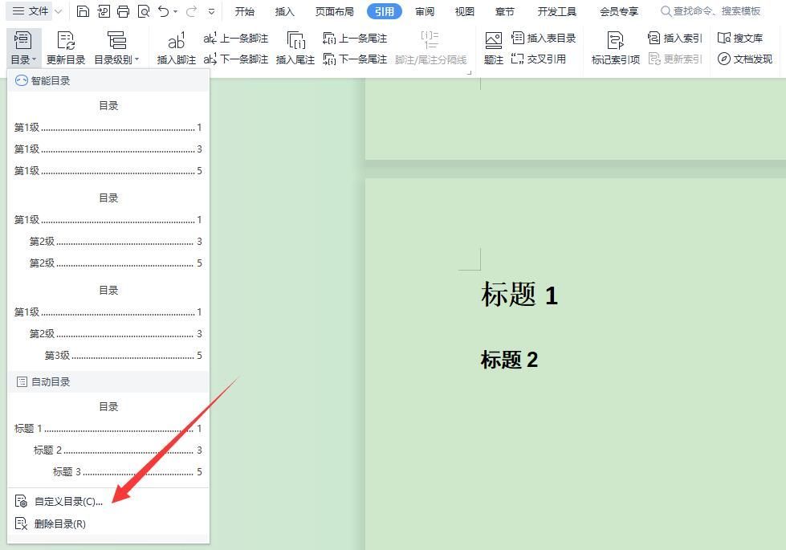The height and width of the screenshot is (550, 786).
Task: Open the 视图 tab
Action: tap(464, 11)
